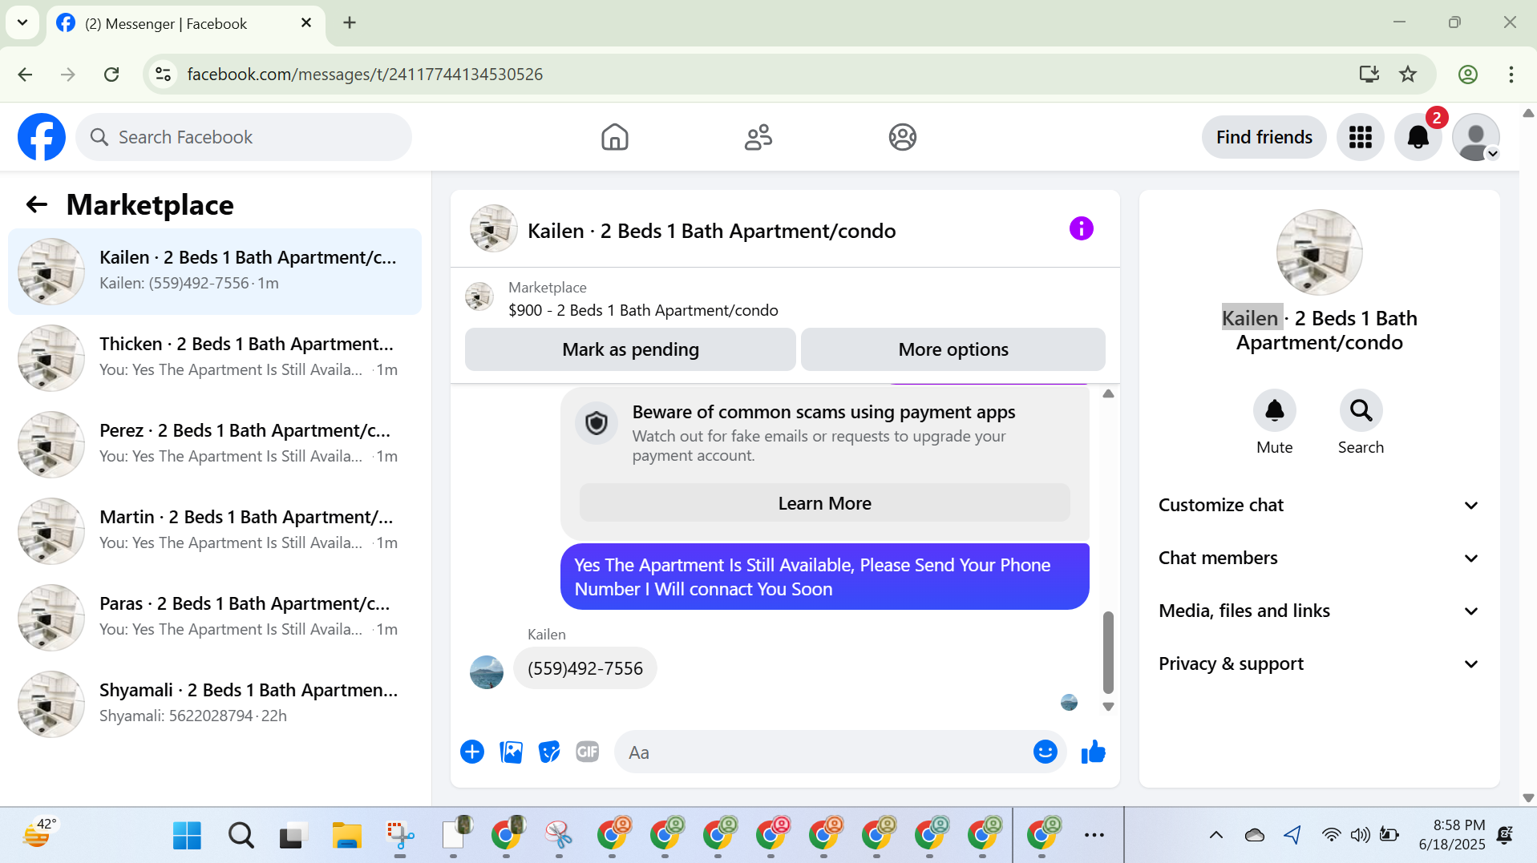The height and width of the screenshot is (863, 1537).
Task: Click the Mark as pending button
Action: [630, 349]
